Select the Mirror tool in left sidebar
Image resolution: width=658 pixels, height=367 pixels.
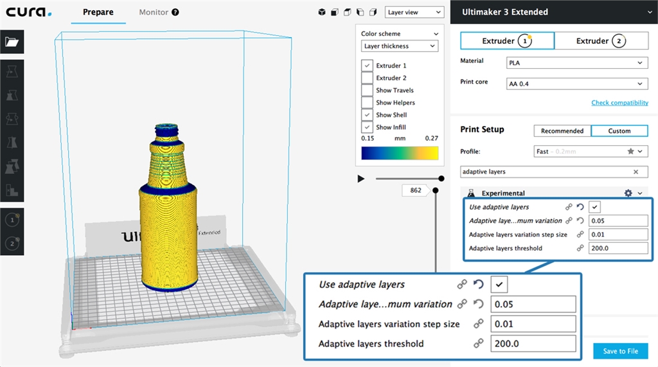click(12, 143)
